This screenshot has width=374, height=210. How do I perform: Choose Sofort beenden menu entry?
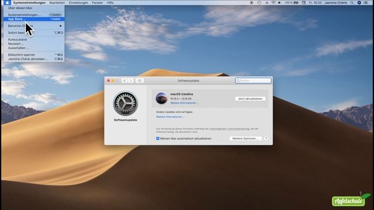click(34, 33)
